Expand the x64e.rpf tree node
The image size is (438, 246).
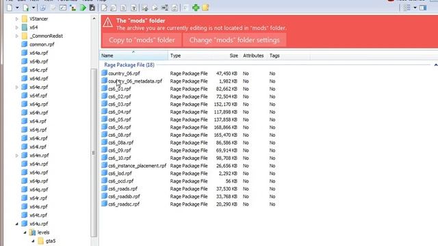(16, 87)
